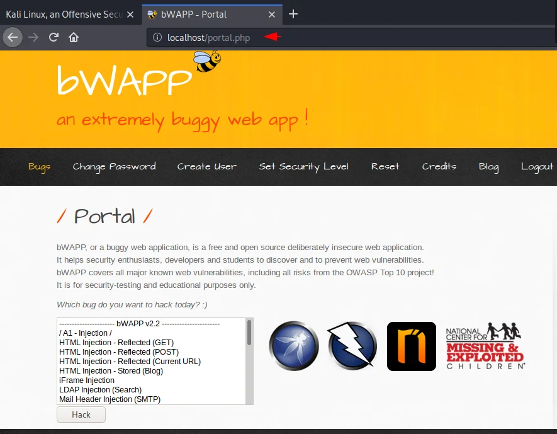Click the '/ Portal /' page heading
557x434 pixels.
tap(105, 216)
